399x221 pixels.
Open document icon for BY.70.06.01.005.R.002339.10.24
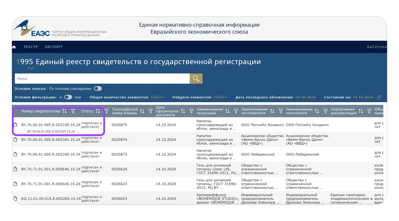[x=15, y=125]
